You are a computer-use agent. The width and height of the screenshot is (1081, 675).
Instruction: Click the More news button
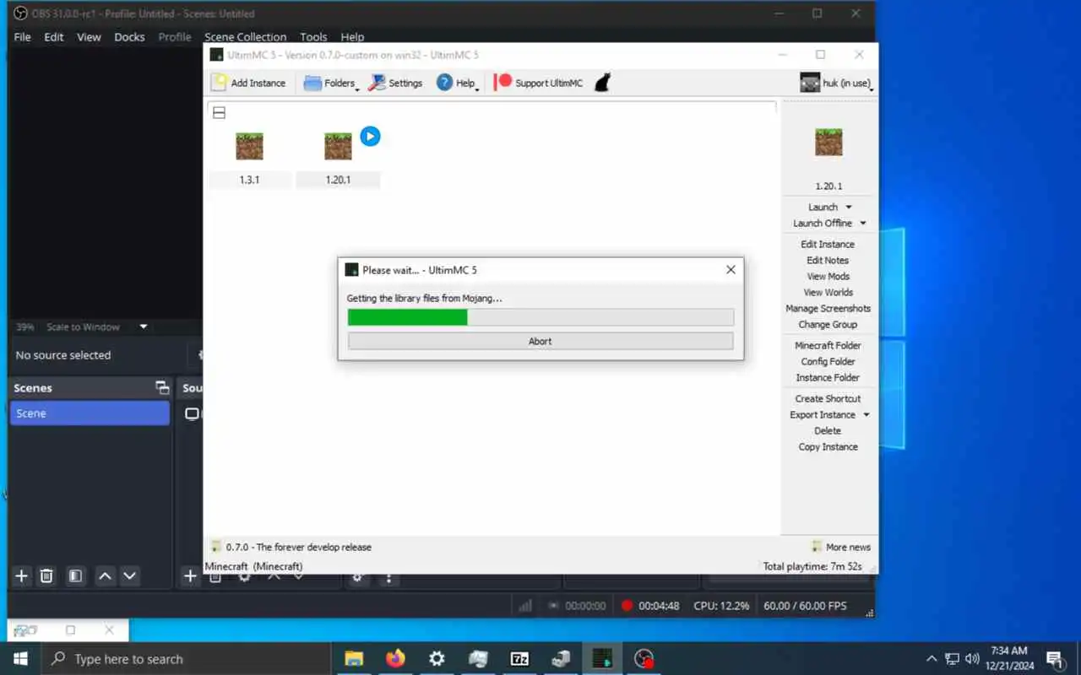841,547
